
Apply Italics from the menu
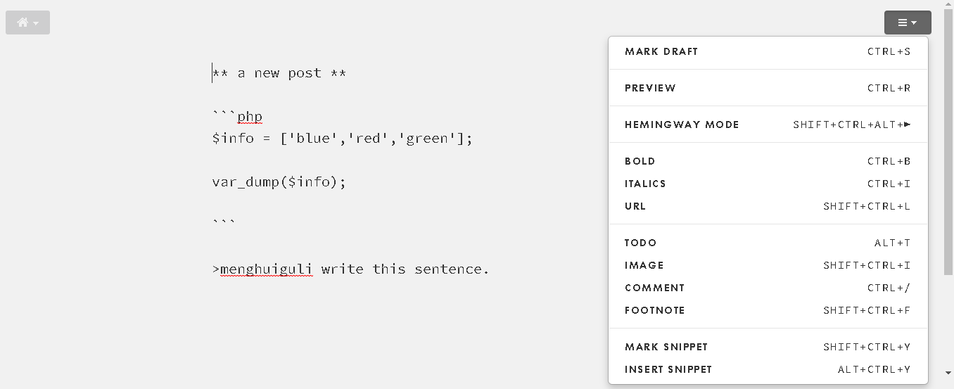tap(768, 184)
